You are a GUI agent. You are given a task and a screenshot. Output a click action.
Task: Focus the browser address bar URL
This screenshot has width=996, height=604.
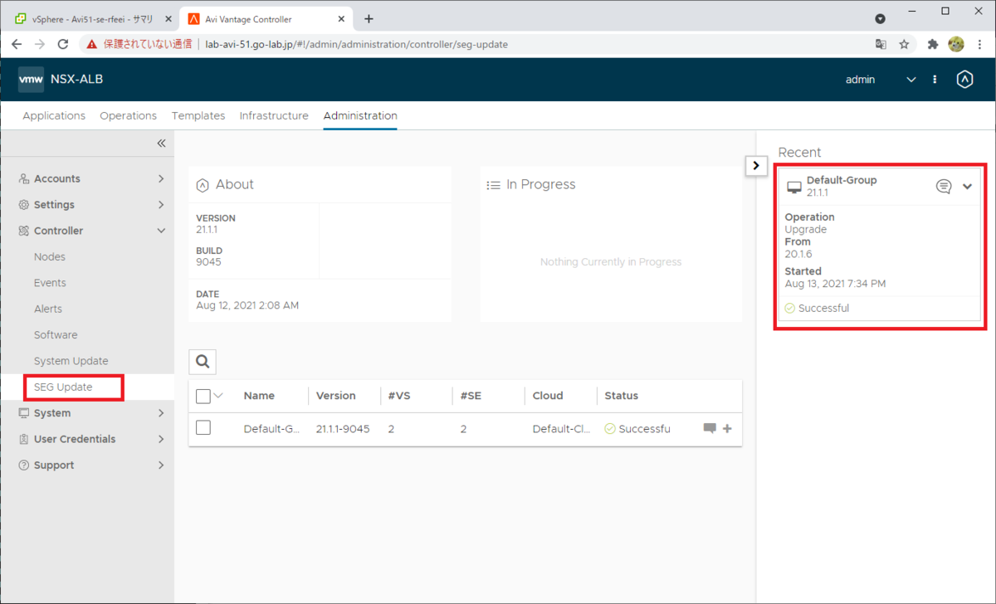pyautogui.click(x=357, y=44)
